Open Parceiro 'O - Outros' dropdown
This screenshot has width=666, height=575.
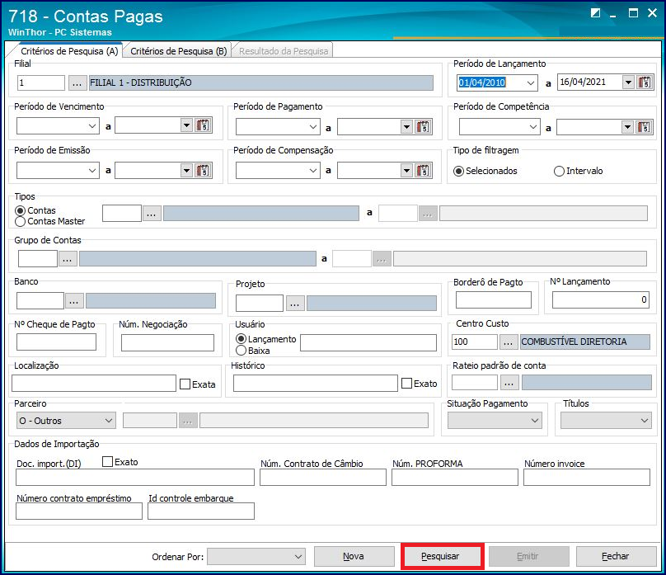point(66,421)
